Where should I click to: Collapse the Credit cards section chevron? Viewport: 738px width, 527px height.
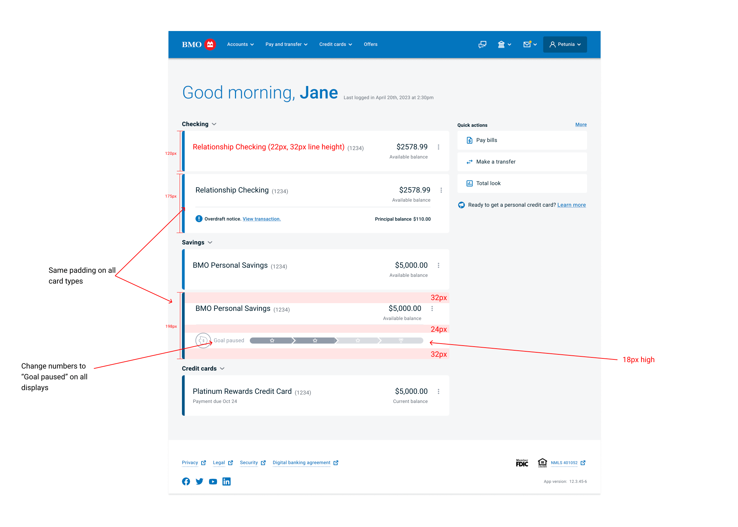[x=222, y=369]
